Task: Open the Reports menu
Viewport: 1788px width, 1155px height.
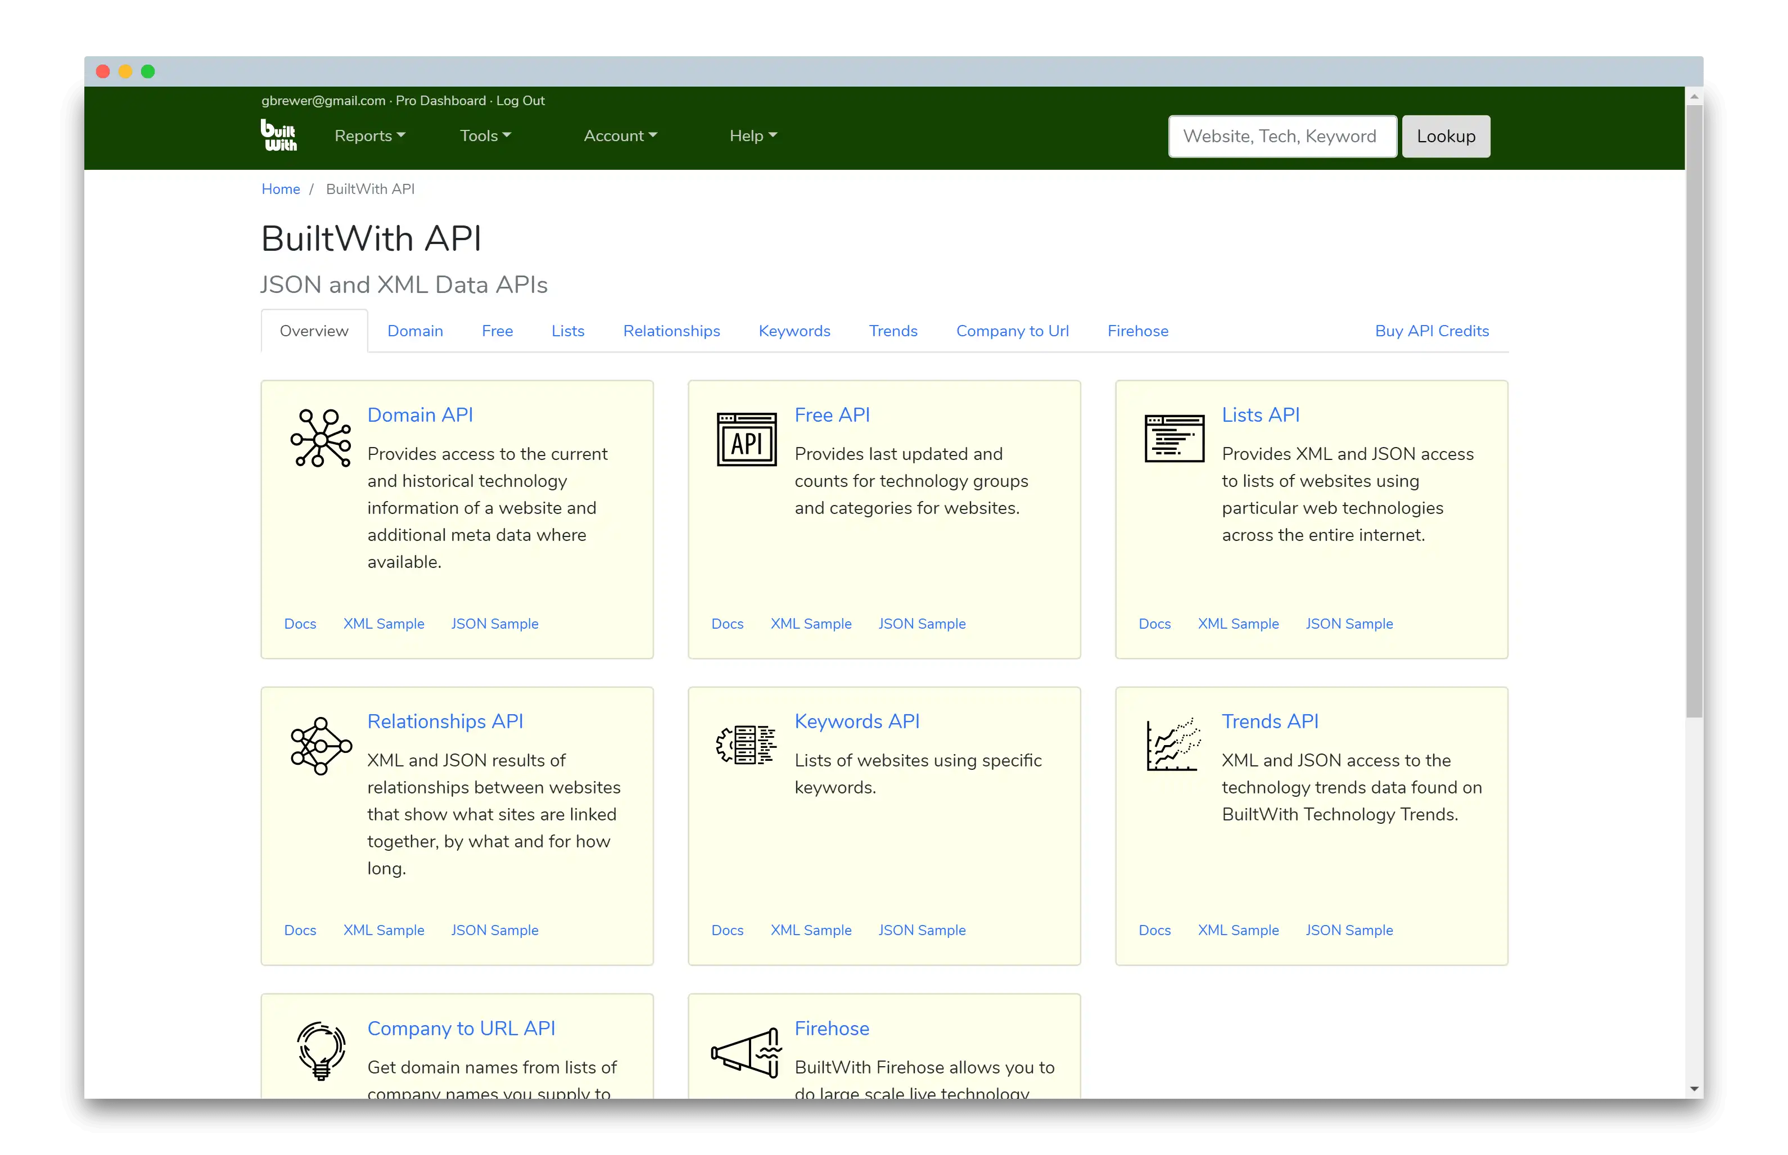Action: 369,136
